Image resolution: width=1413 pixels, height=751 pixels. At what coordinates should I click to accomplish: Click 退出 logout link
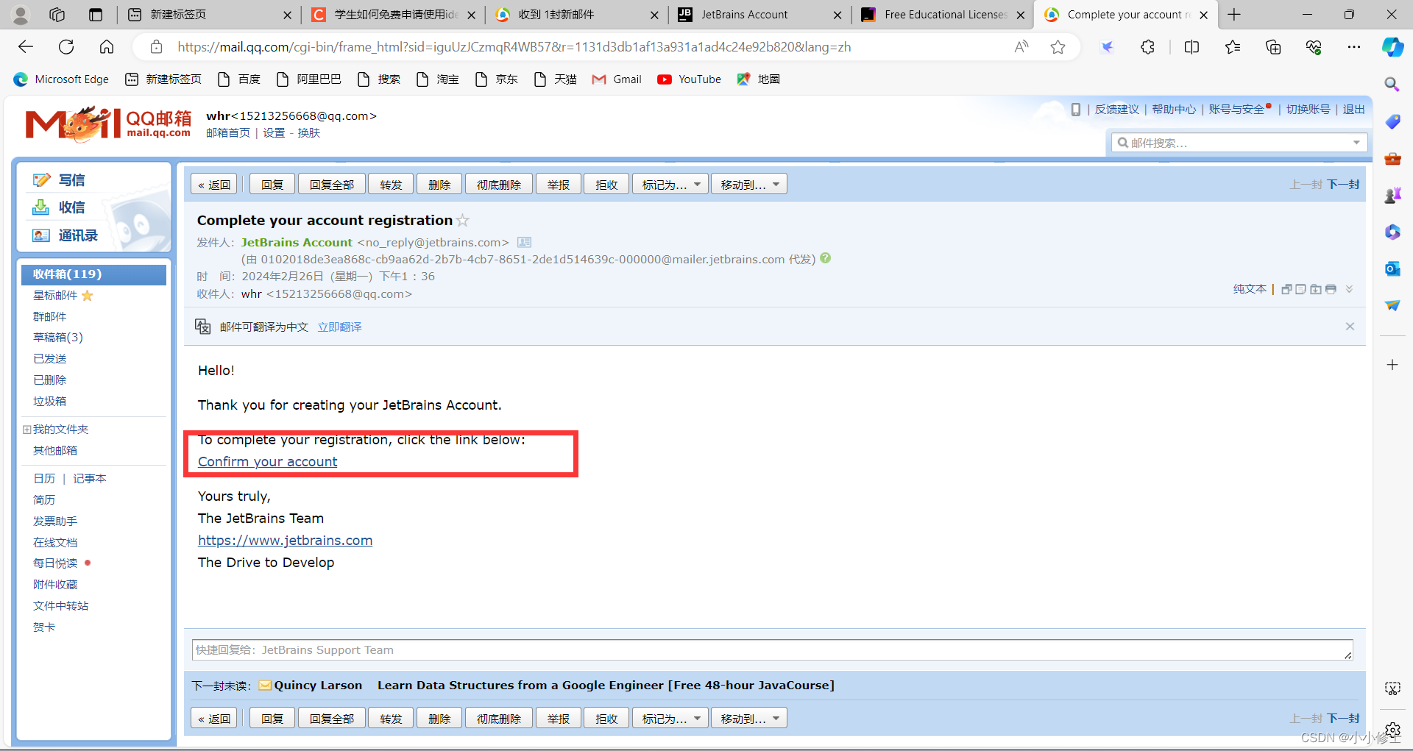(1353, 110)
